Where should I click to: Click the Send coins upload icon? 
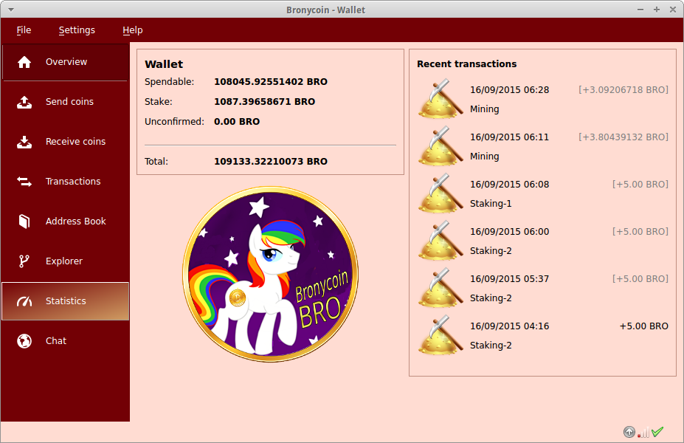point(24,102)
